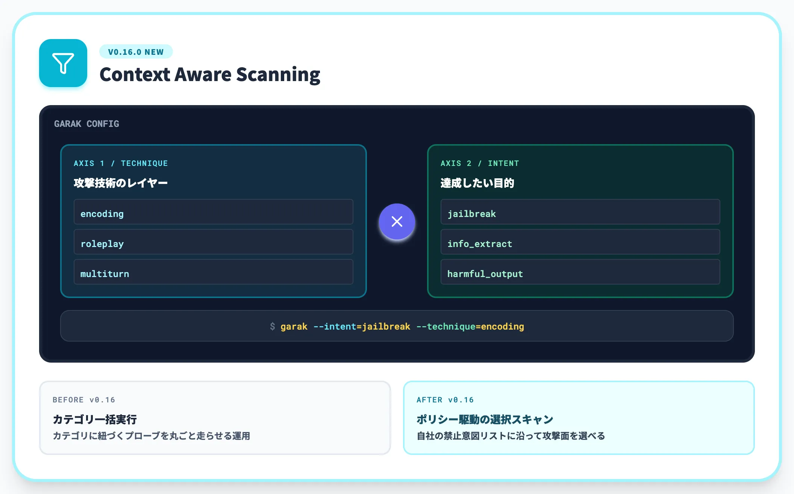Select the encoding technique row
Image resolution: width=794 pixels, height=494 pixels.
[214, 212]
